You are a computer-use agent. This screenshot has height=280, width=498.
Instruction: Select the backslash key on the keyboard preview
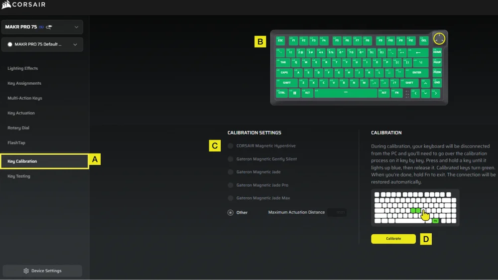point(421,63)
